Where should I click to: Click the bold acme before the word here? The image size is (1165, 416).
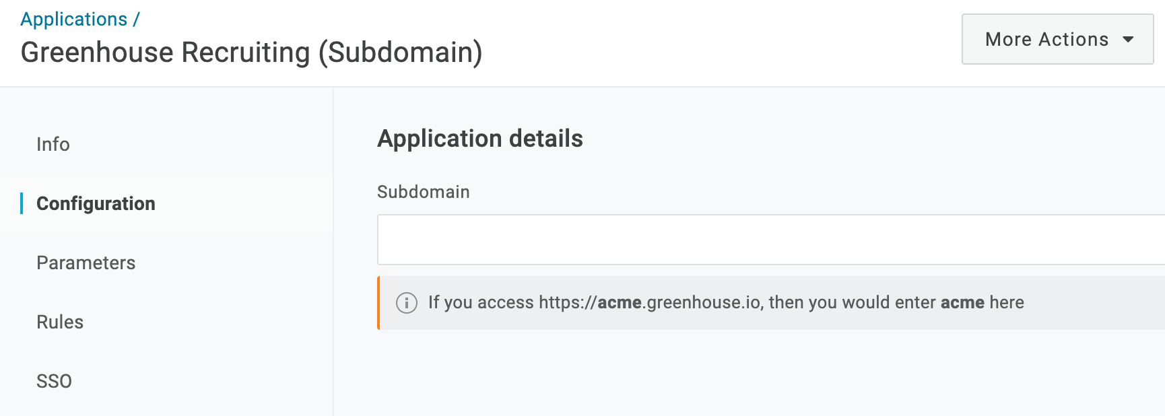pyautogui.click(x=962, y=303)
